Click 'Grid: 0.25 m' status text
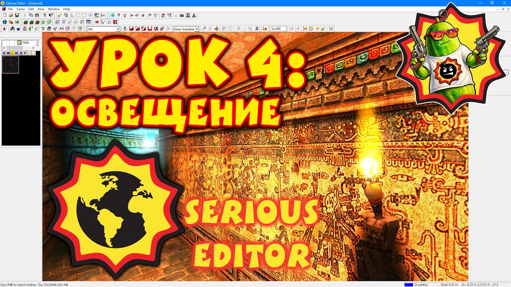This screenshot has height=287, width=511. [450, 285]
